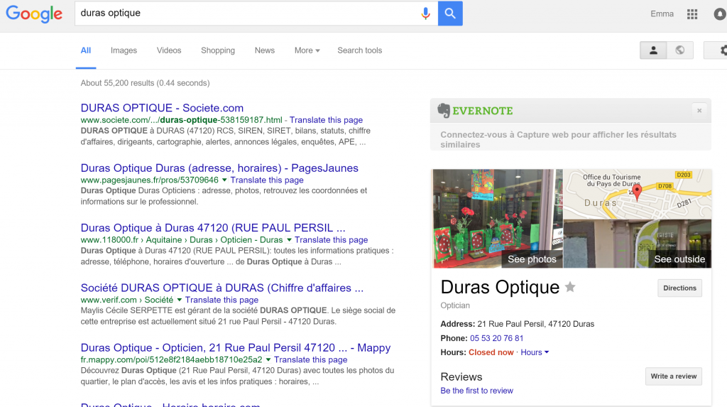The image size is (727, 407).
Task: Expand the arrow next to the 118000.fr URL
Action: [x=289, y=239]
